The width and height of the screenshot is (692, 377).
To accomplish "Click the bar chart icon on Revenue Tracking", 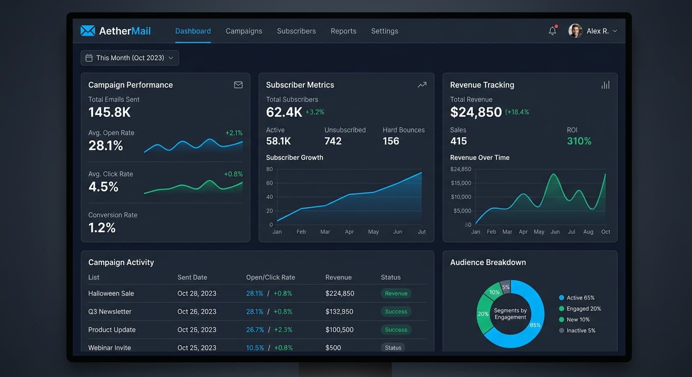I will 605,84.
